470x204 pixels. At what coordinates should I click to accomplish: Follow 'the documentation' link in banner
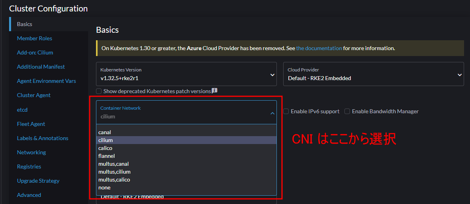pos(319,48)
